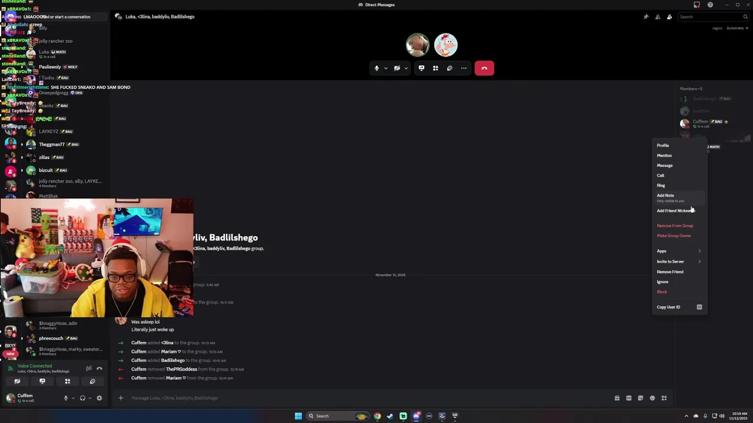Open Discord help icon
The width and height of the screenshot is (753, 423).
pyautogui.click(x=710, y=5)
